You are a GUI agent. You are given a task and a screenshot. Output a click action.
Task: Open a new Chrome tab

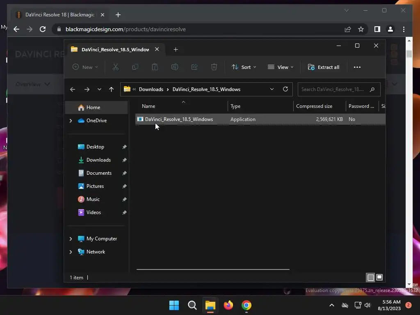[118, 15]
